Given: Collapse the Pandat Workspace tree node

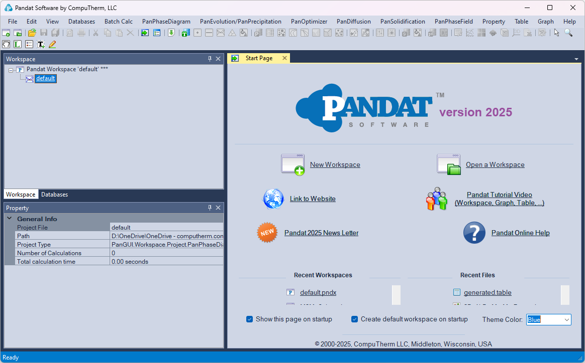Looking at the screenshot, I should tap(11, 70).
